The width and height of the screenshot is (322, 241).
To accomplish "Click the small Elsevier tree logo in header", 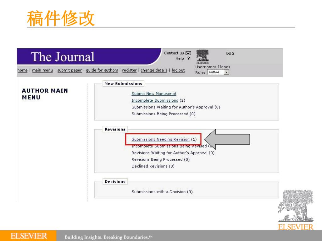I will [202, 57].
